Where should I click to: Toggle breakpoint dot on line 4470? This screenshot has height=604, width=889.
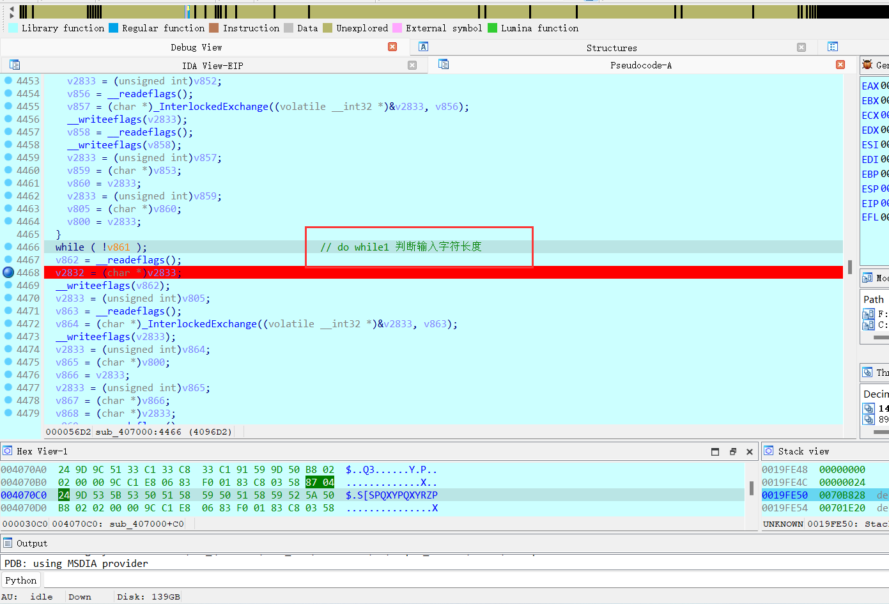(x=8, y=298)
